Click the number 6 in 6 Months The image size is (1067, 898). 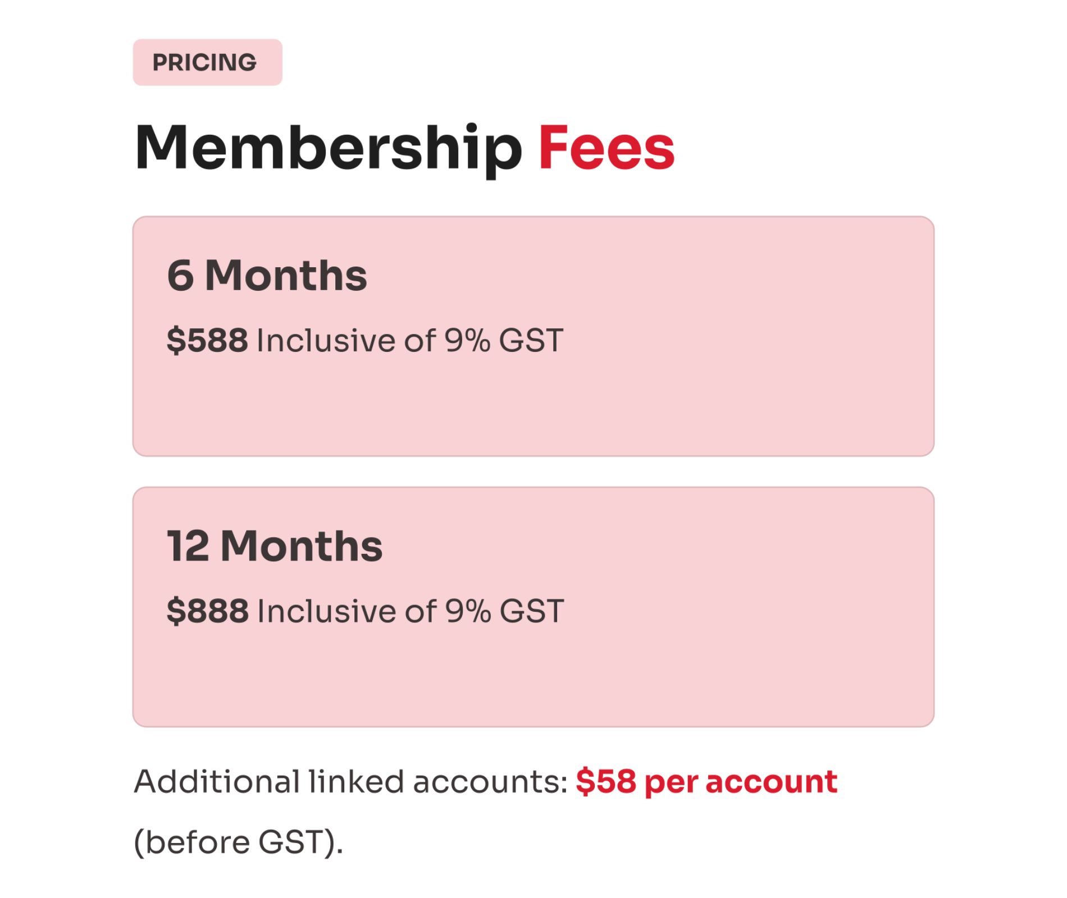click(180, 276)
